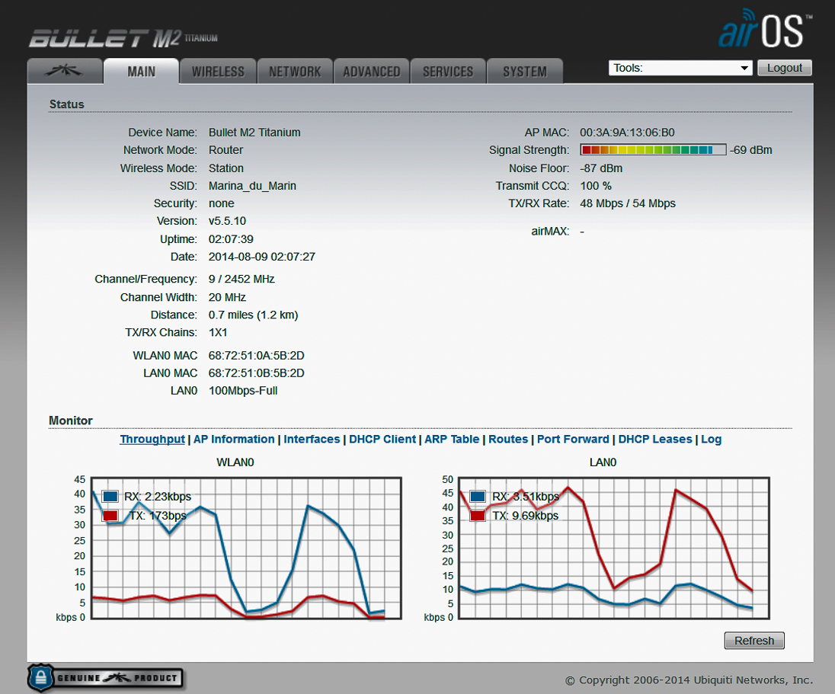The width and height of the screenshot is (835, 694).
Task: Click the TX/RX Chains value '1X1'
Action: [x=218, y=332]
